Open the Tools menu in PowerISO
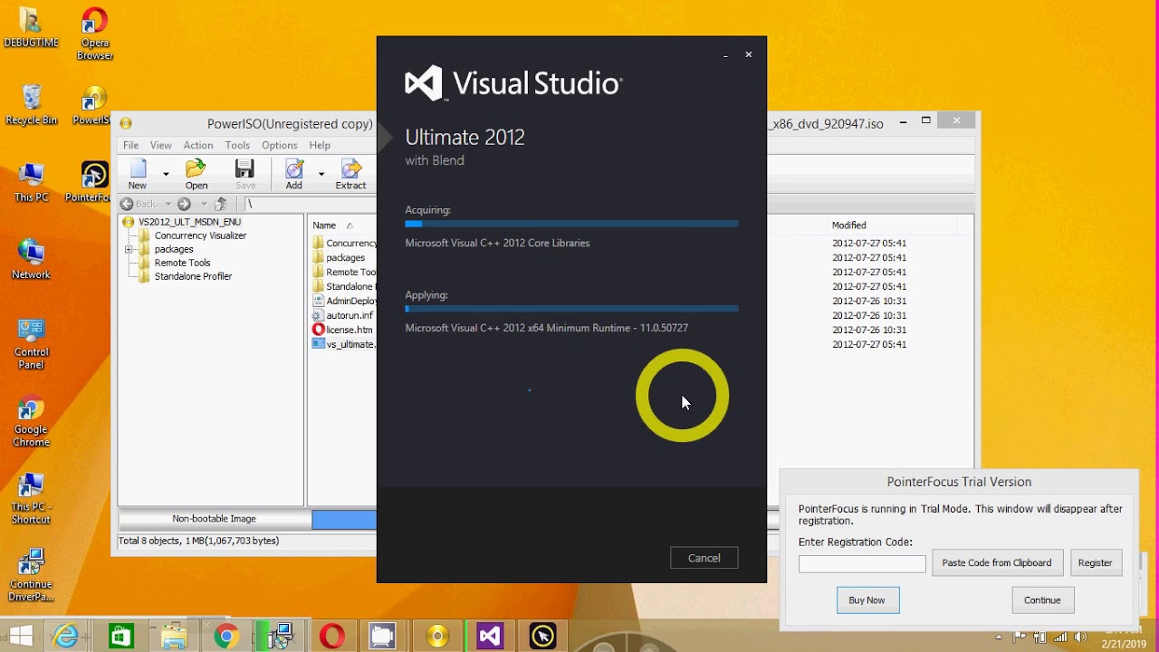This screenshot has height=652, width=1159. point(237,145)
